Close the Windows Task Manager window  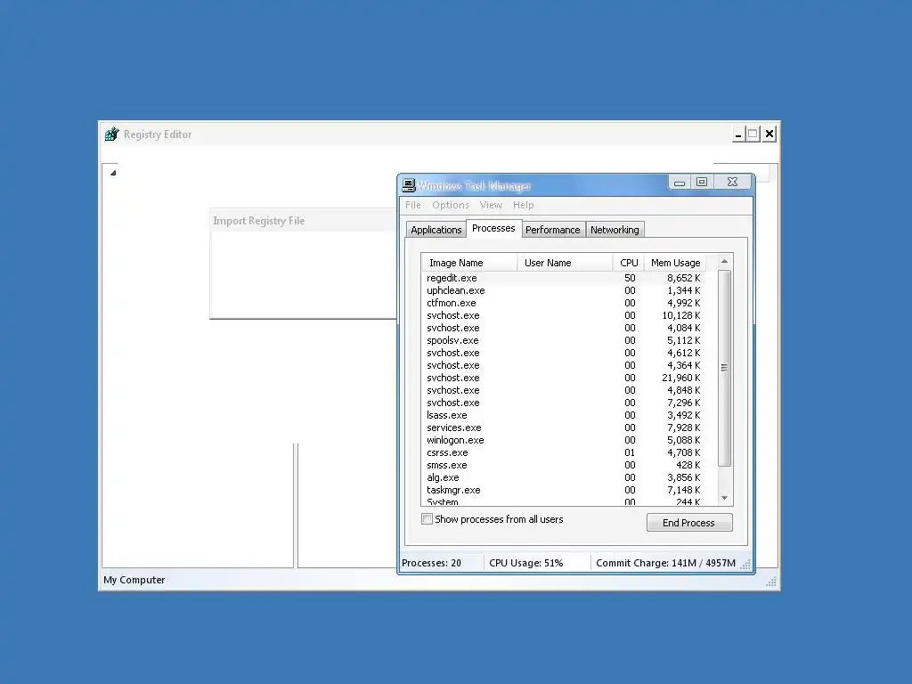(732, 183)
